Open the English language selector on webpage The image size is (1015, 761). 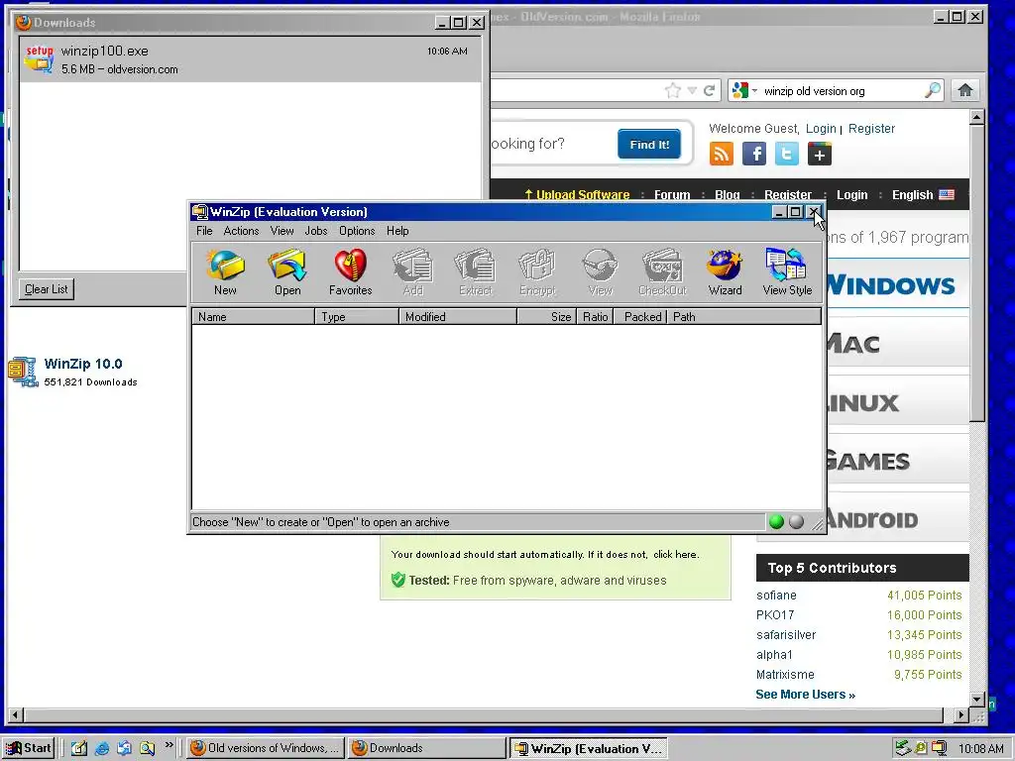923,195
